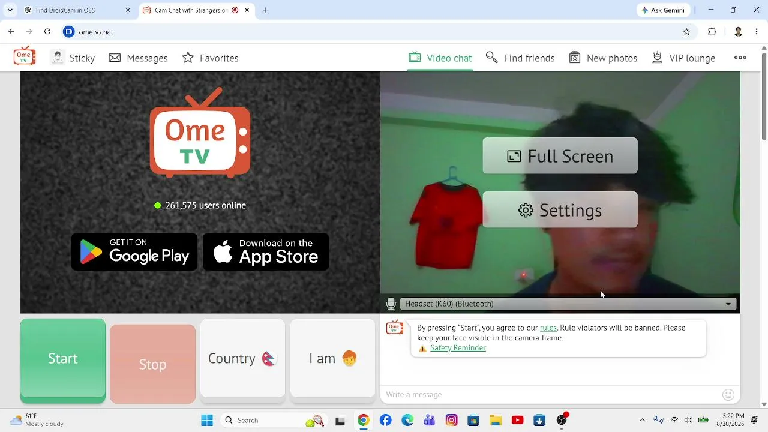Click the OmeTV avatar beside the rules message
This screenshot has width=768, height=432.
[x=395, y=328]
